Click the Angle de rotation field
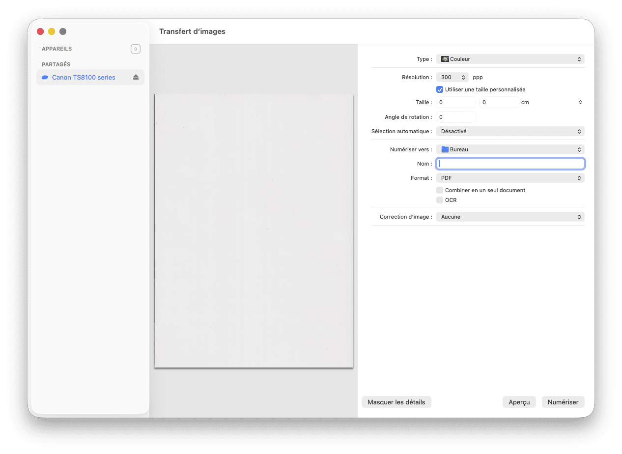 click(x=455, y=117)
